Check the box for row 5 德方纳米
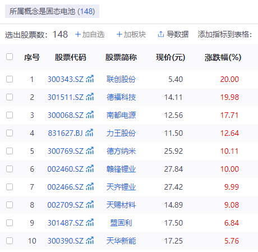The height and width of the screenshot is (252, 258). point(10,151)
